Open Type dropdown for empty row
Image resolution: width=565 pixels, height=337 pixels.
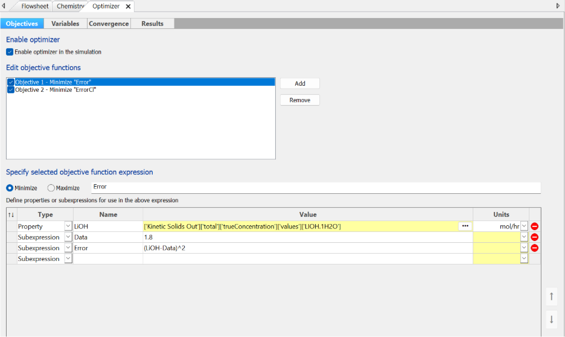pos(68,258)
